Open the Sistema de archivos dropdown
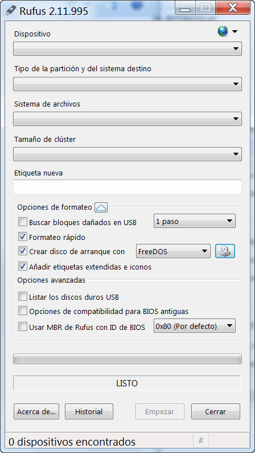Viewport: 255px width, 453px height. (x=127, y=119)
